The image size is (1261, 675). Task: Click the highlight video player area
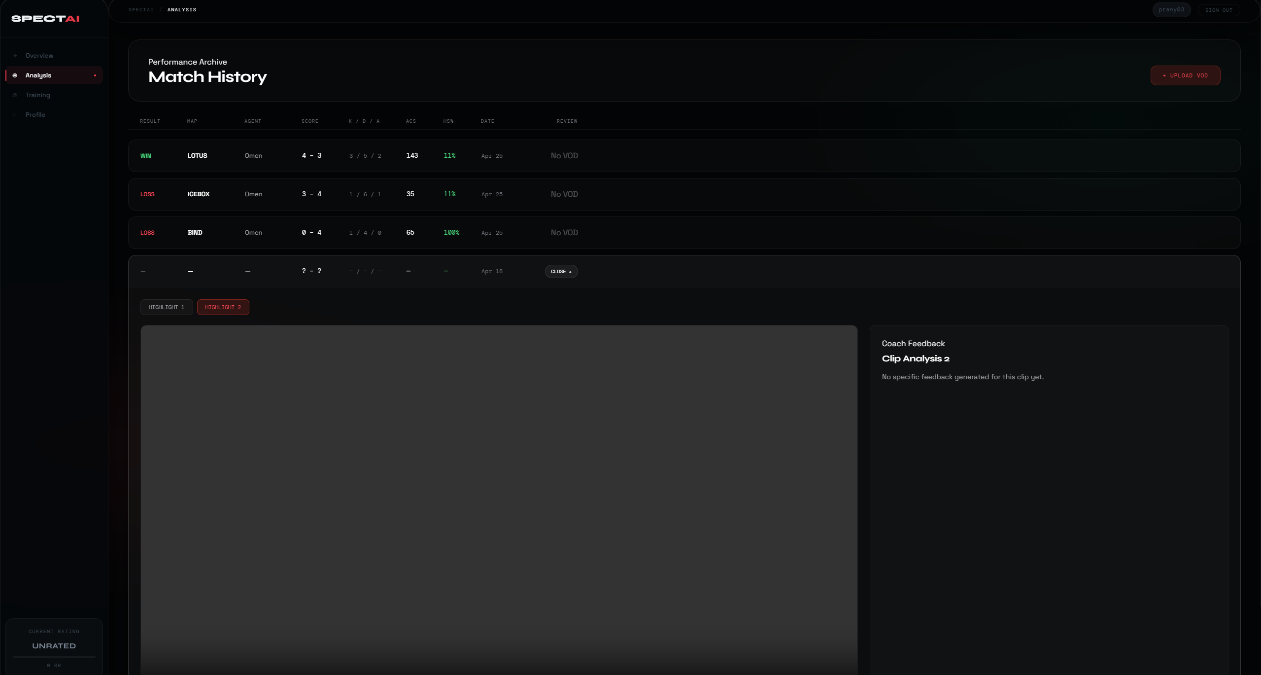pos(499,498)
